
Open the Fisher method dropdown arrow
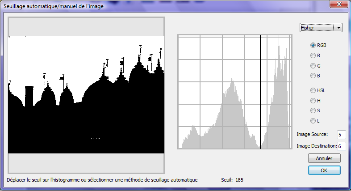[x=338, y=28]
